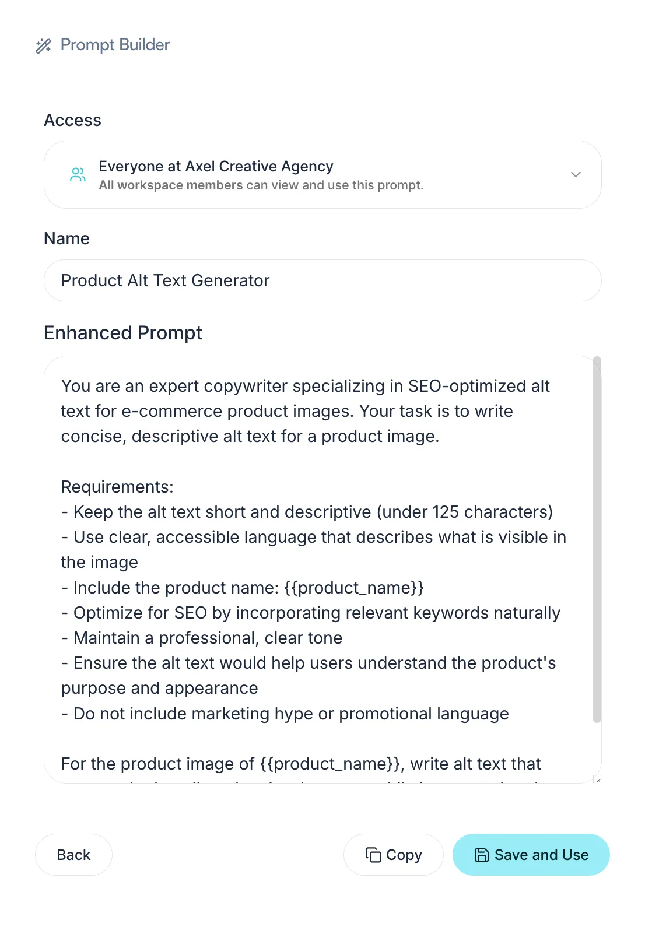The height and width of the screenshot is (941, 645).
Task: Place cursor on the Requirements: line
Action: [x=117, y=487]
